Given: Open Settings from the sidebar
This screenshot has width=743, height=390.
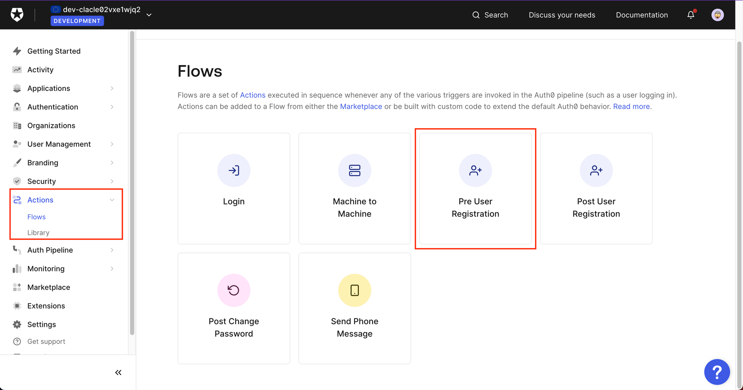Looking at the screenshot, I should tap(42, 325).
